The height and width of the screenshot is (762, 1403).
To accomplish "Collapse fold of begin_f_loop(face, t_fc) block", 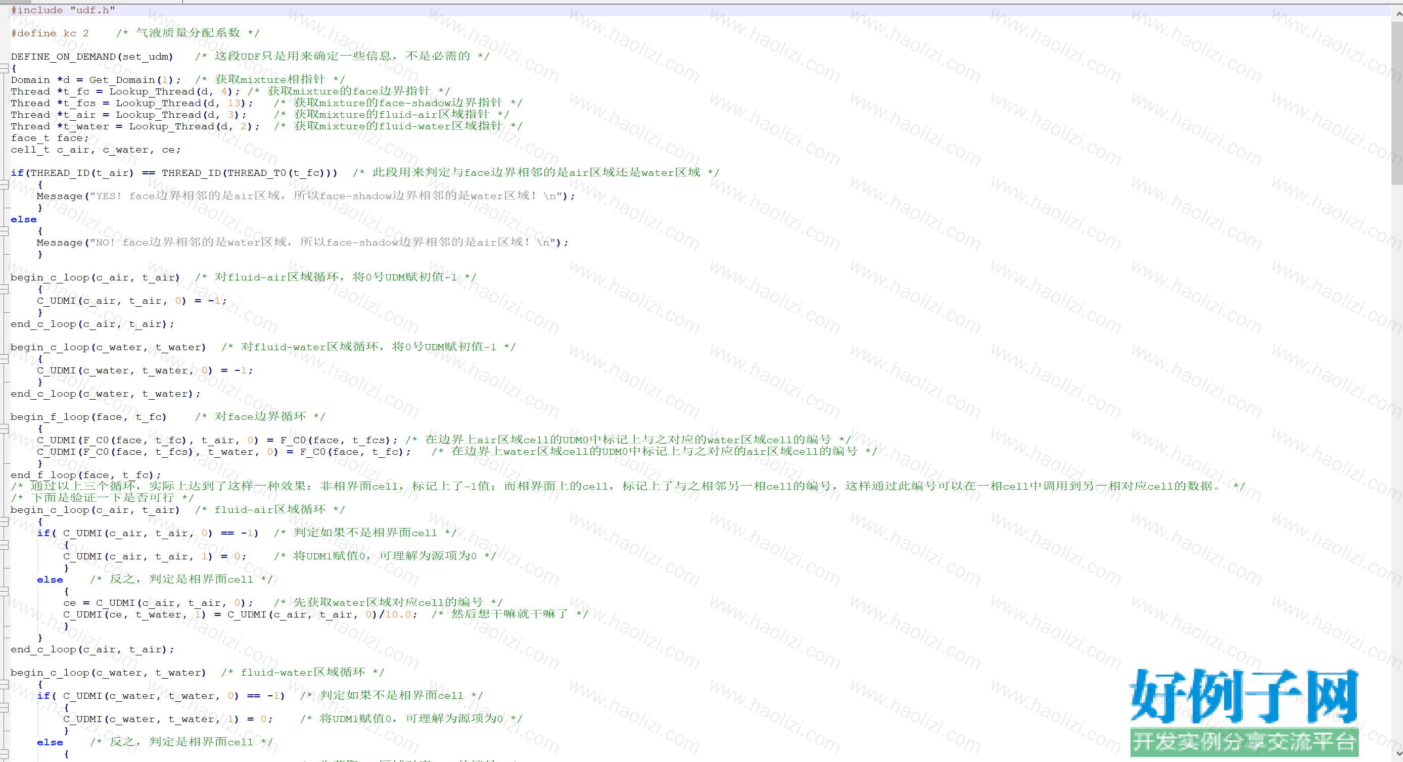I will [4, 428].
